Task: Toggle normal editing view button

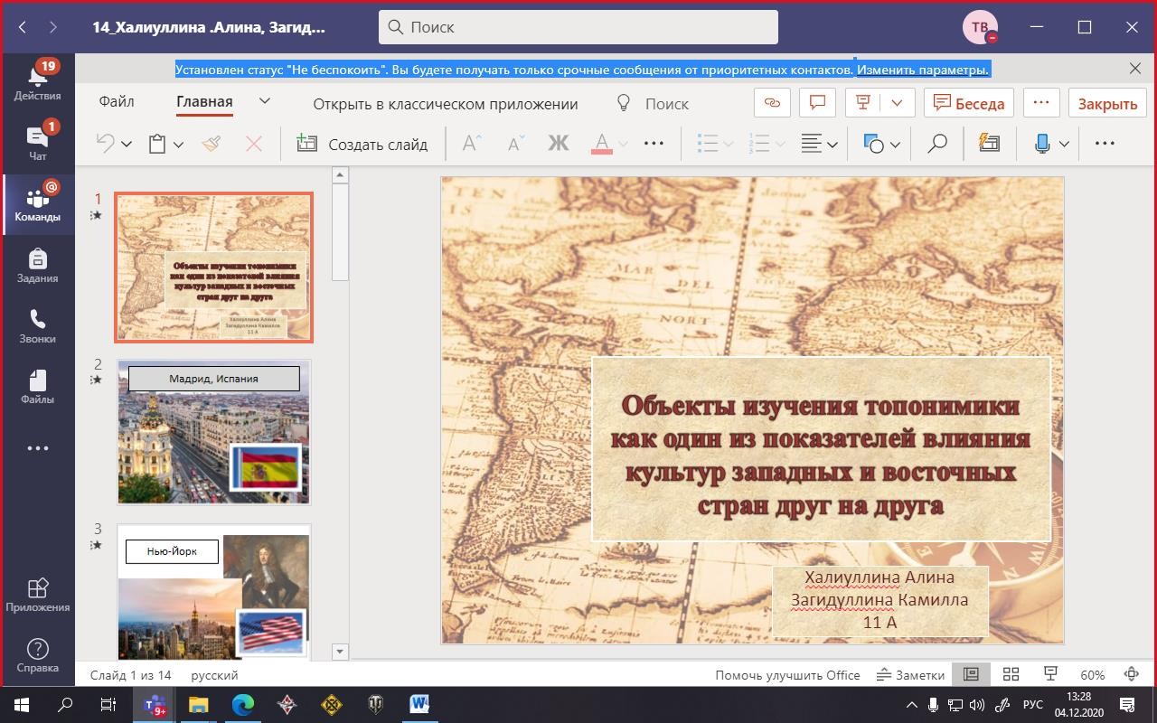Action: (x=971, y=674)
